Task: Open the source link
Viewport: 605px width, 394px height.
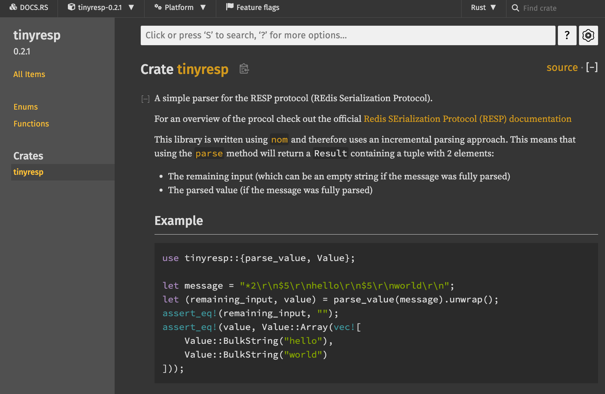Action: coord(562,67)
